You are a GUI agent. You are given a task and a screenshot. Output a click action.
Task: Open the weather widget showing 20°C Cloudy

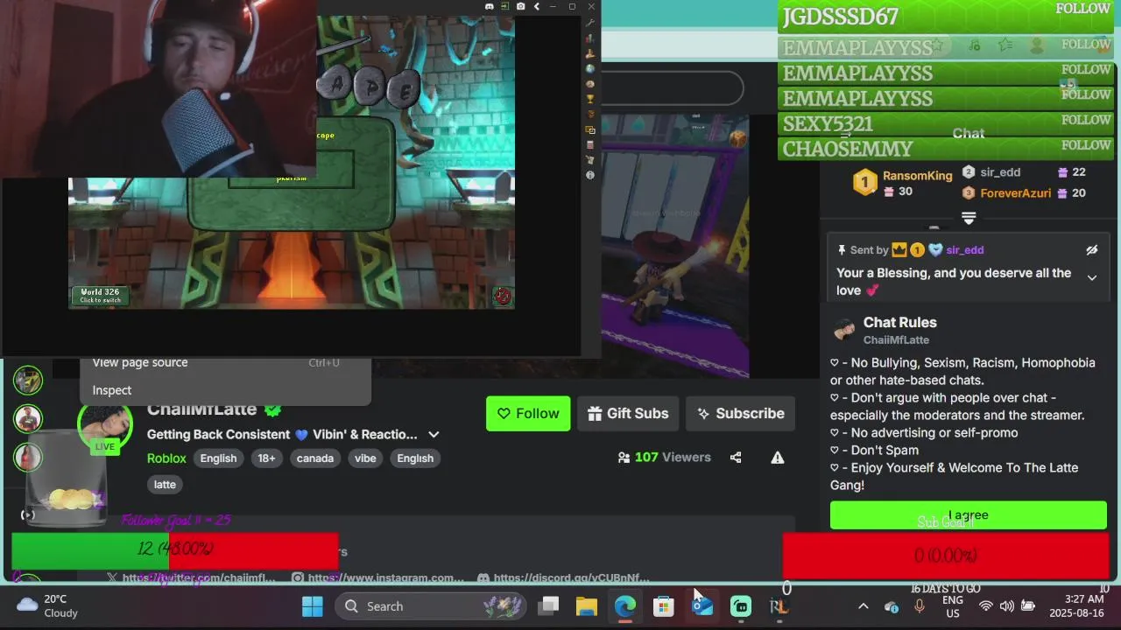[48, 606]
